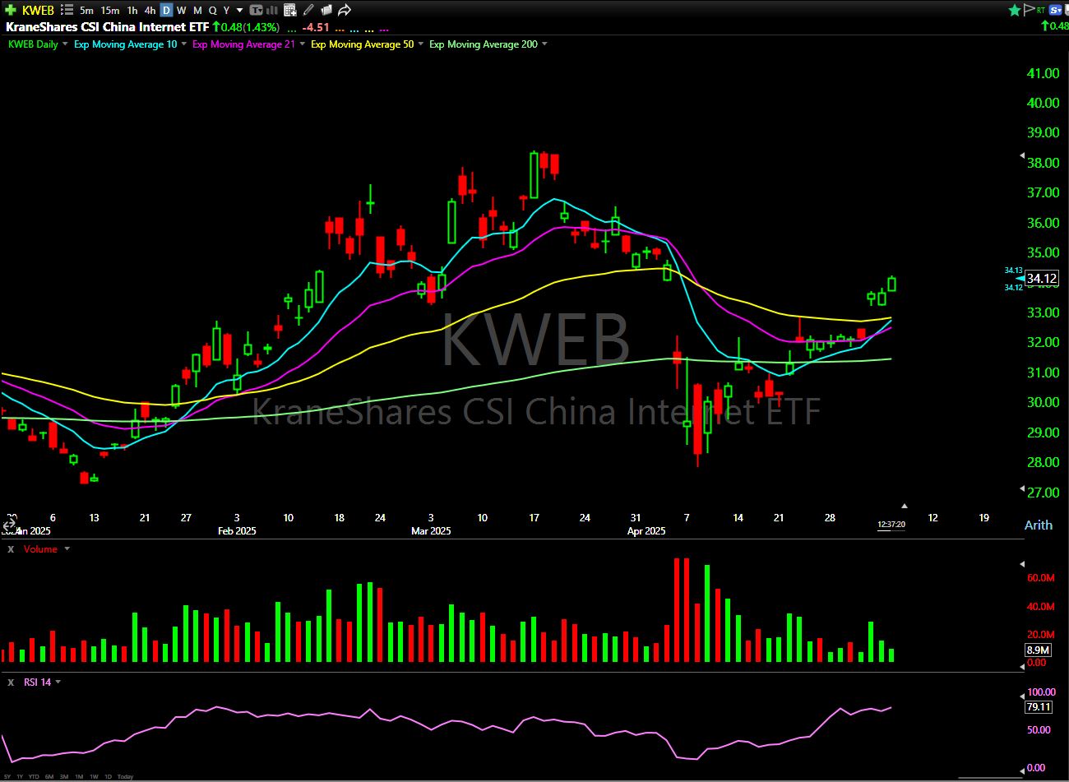Click the Mar 2025 date axis label
1069x782 pixels.
431,531
